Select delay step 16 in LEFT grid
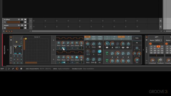 (x=162, y=53)
